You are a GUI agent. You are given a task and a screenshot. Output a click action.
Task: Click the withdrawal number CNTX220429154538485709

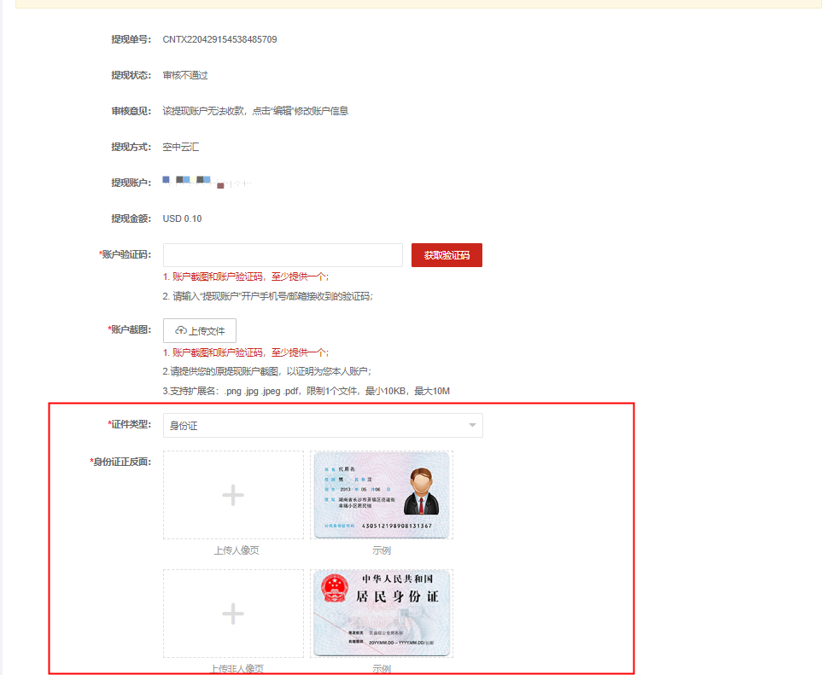(x=219, y=39)
